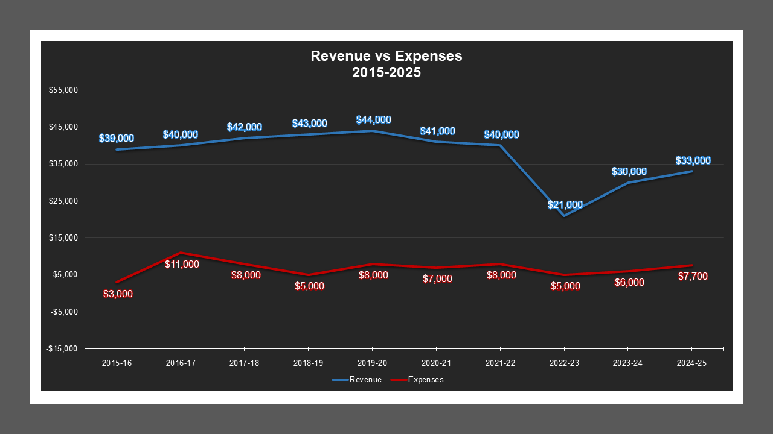Click the revenue peak at 2019-20
The image size is (773, 434).
point(371,130)
